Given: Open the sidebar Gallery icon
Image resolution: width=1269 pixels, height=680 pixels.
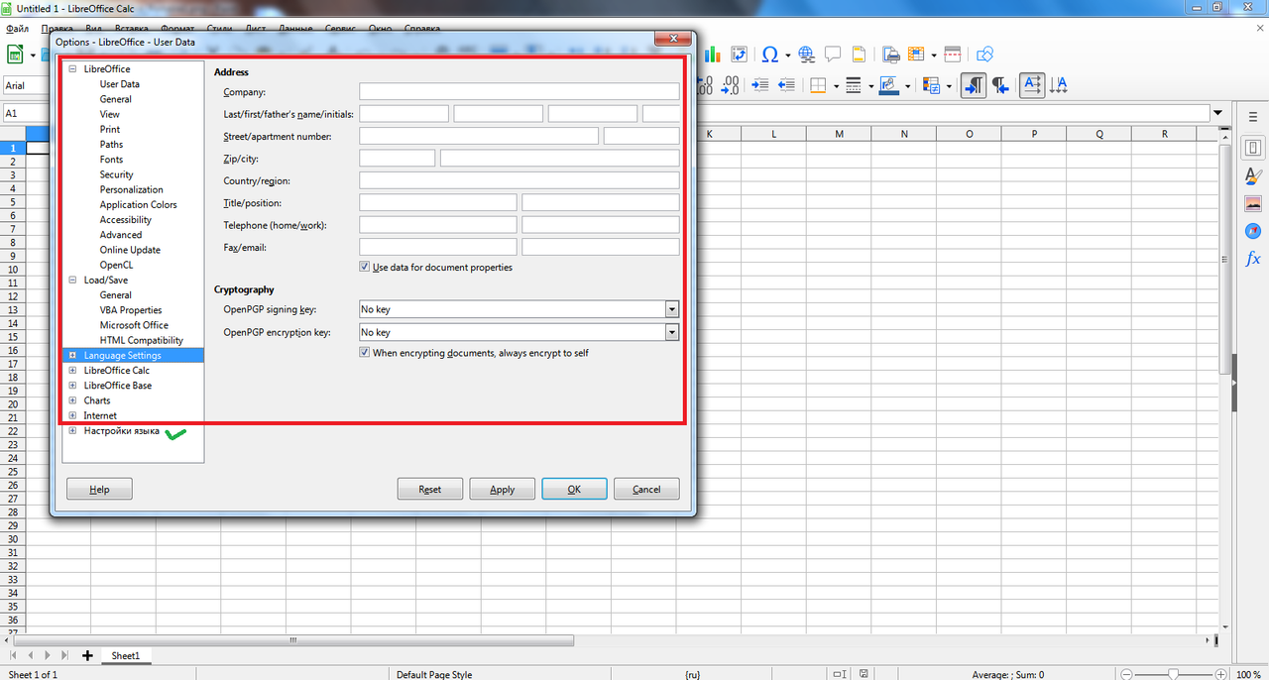Looking at the screenshot, I should click(x=1253, y=204).
